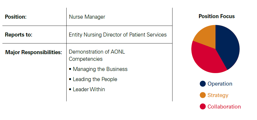The image size is (257, 120).
Task: Click the orange Strategy legend dot
Action: pos(203,95)
